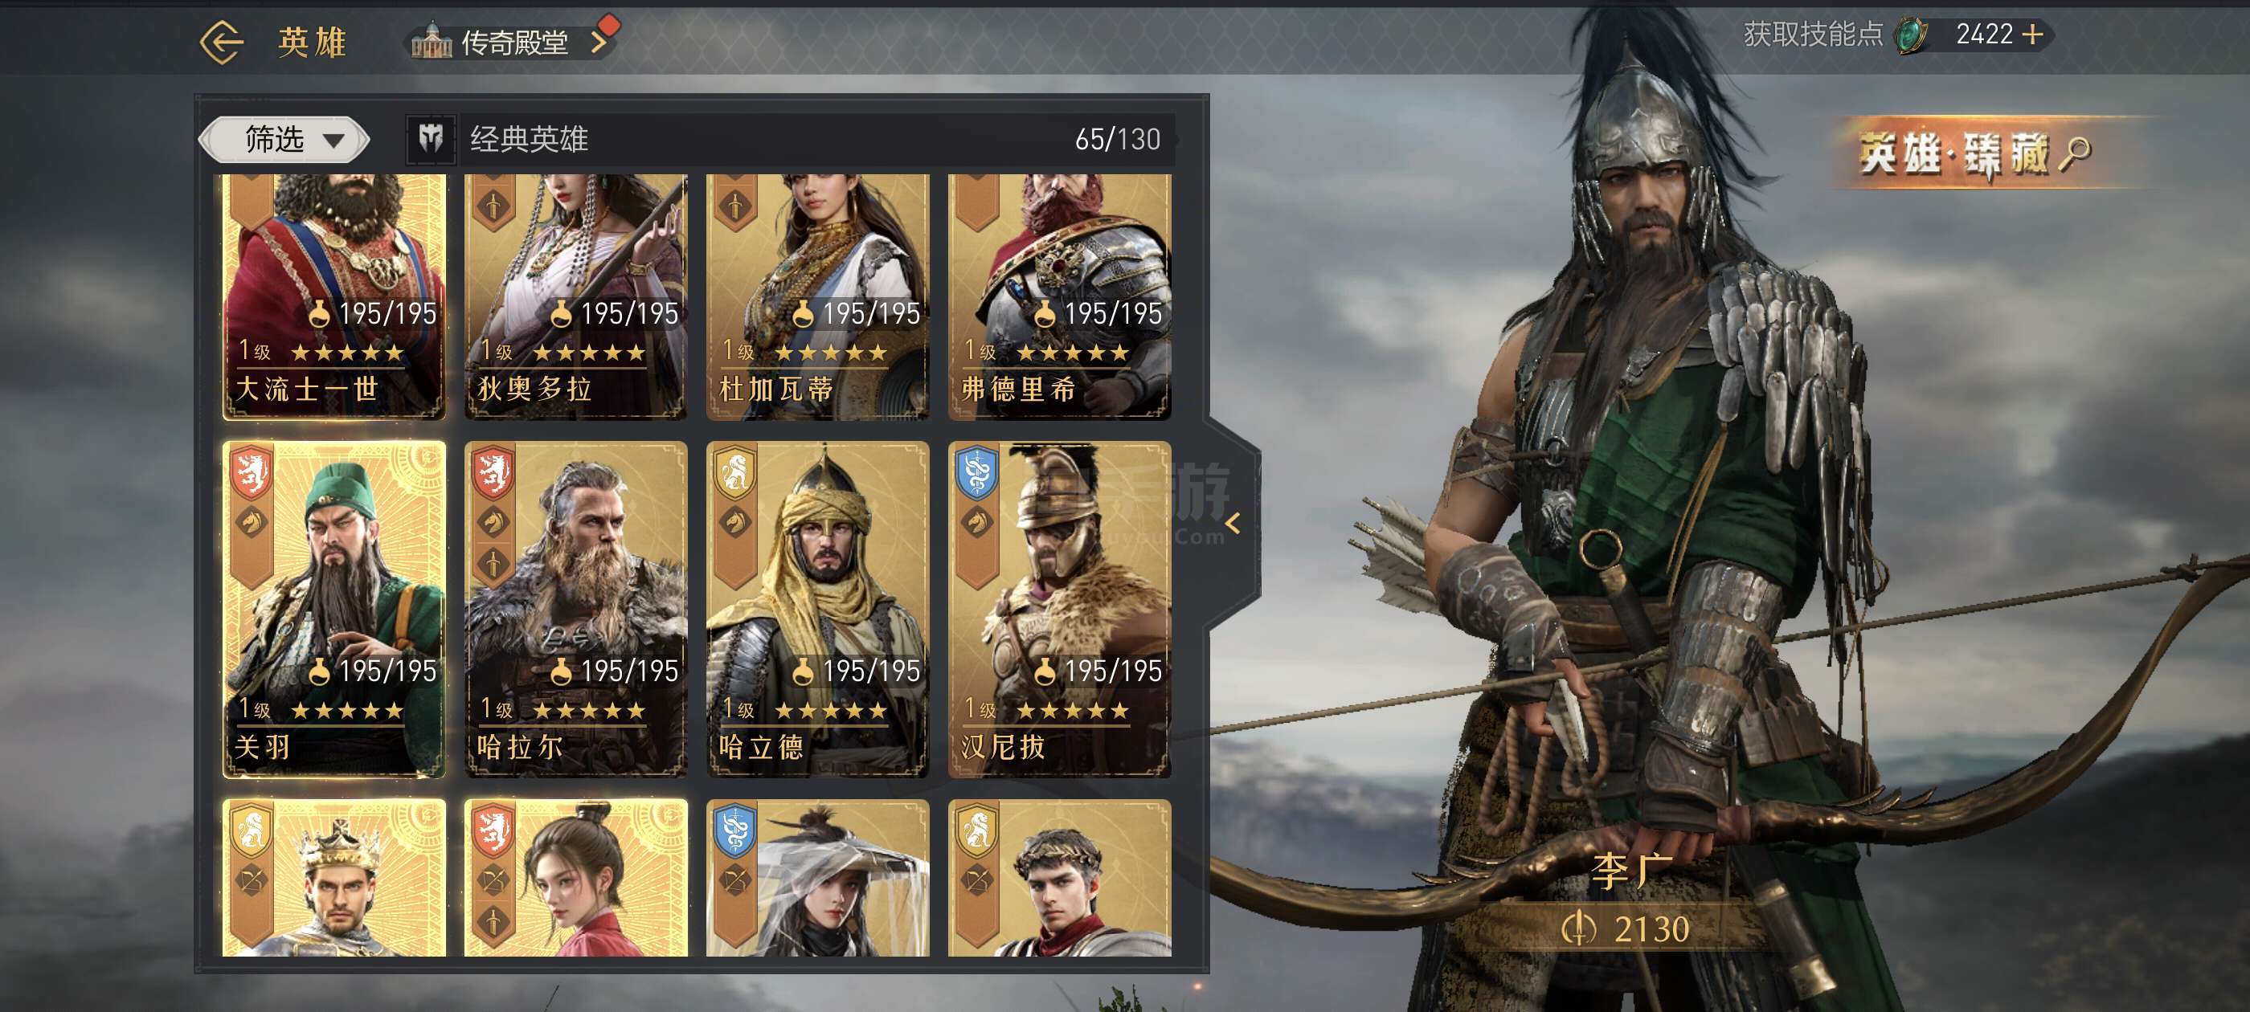Open the 传奇殿堂 hall icon

[x=432, y=42]
